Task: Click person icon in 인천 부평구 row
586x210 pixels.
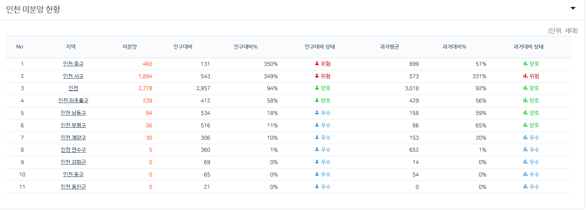Action: tap(317, 125)
